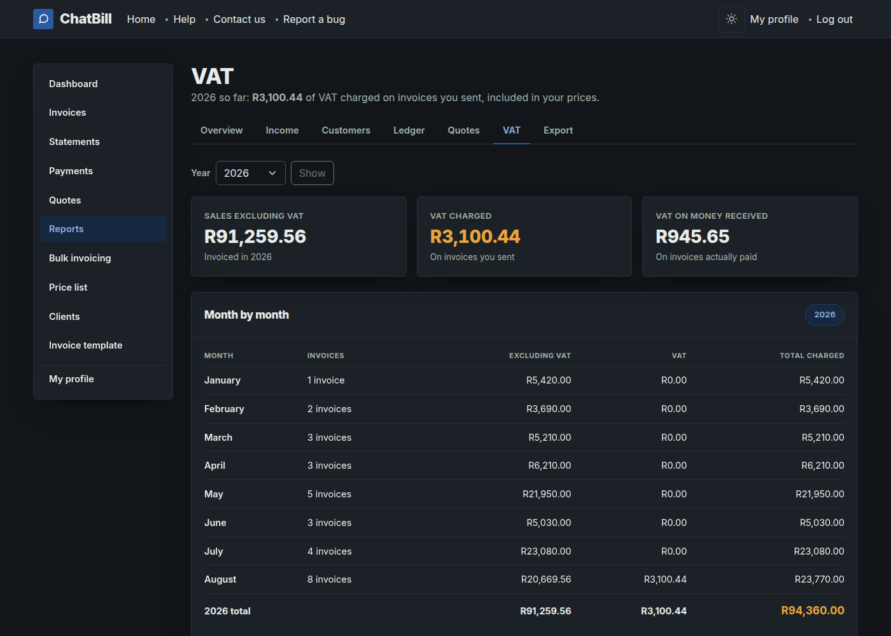Click '8 invoices' in the August row
This screenshot has width=891, height=636.
coord(330,579)
